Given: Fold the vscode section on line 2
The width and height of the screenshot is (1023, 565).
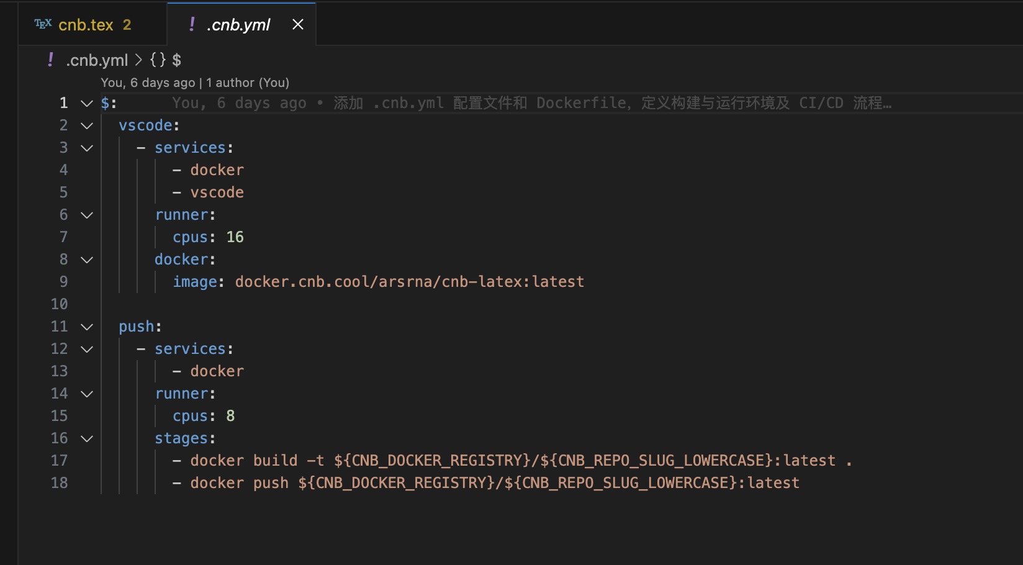Looking at the screenshot, I should point(87,125).
